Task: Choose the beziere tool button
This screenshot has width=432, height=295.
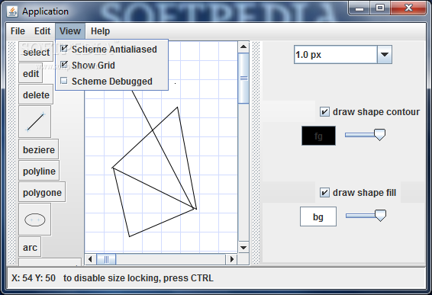Action: coord(39,149)
